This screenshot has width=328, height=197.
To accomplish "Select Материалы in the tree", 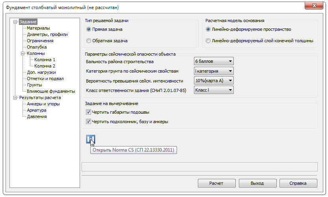I will (38, 28).
